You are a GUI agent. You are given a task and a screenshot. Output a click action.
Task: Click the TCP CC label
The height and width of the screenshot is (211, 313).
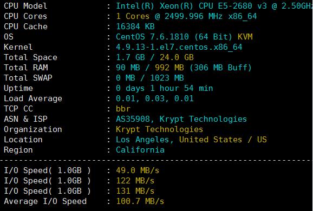pos(18,109)
